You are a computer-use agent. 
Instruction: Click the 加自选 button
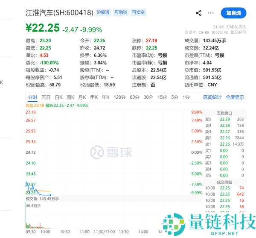pyautogui.click(x=233, y=13)
